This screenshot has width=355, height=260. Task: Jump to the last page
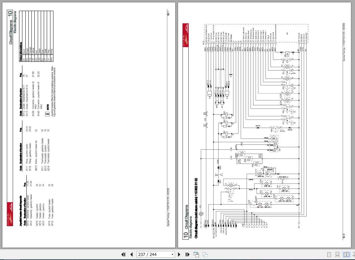[x=187, y=254]
